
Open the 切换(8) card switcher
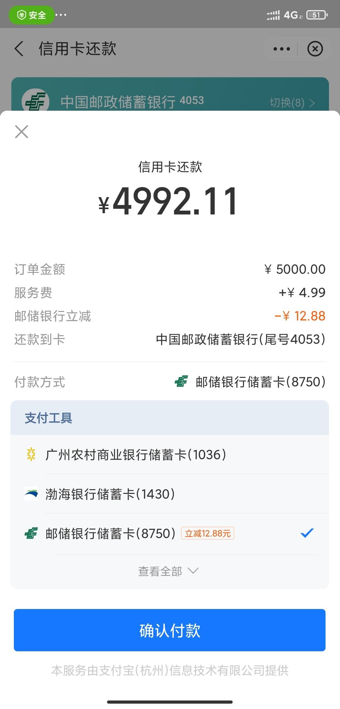pyautogui.click(x=292, y=103)
